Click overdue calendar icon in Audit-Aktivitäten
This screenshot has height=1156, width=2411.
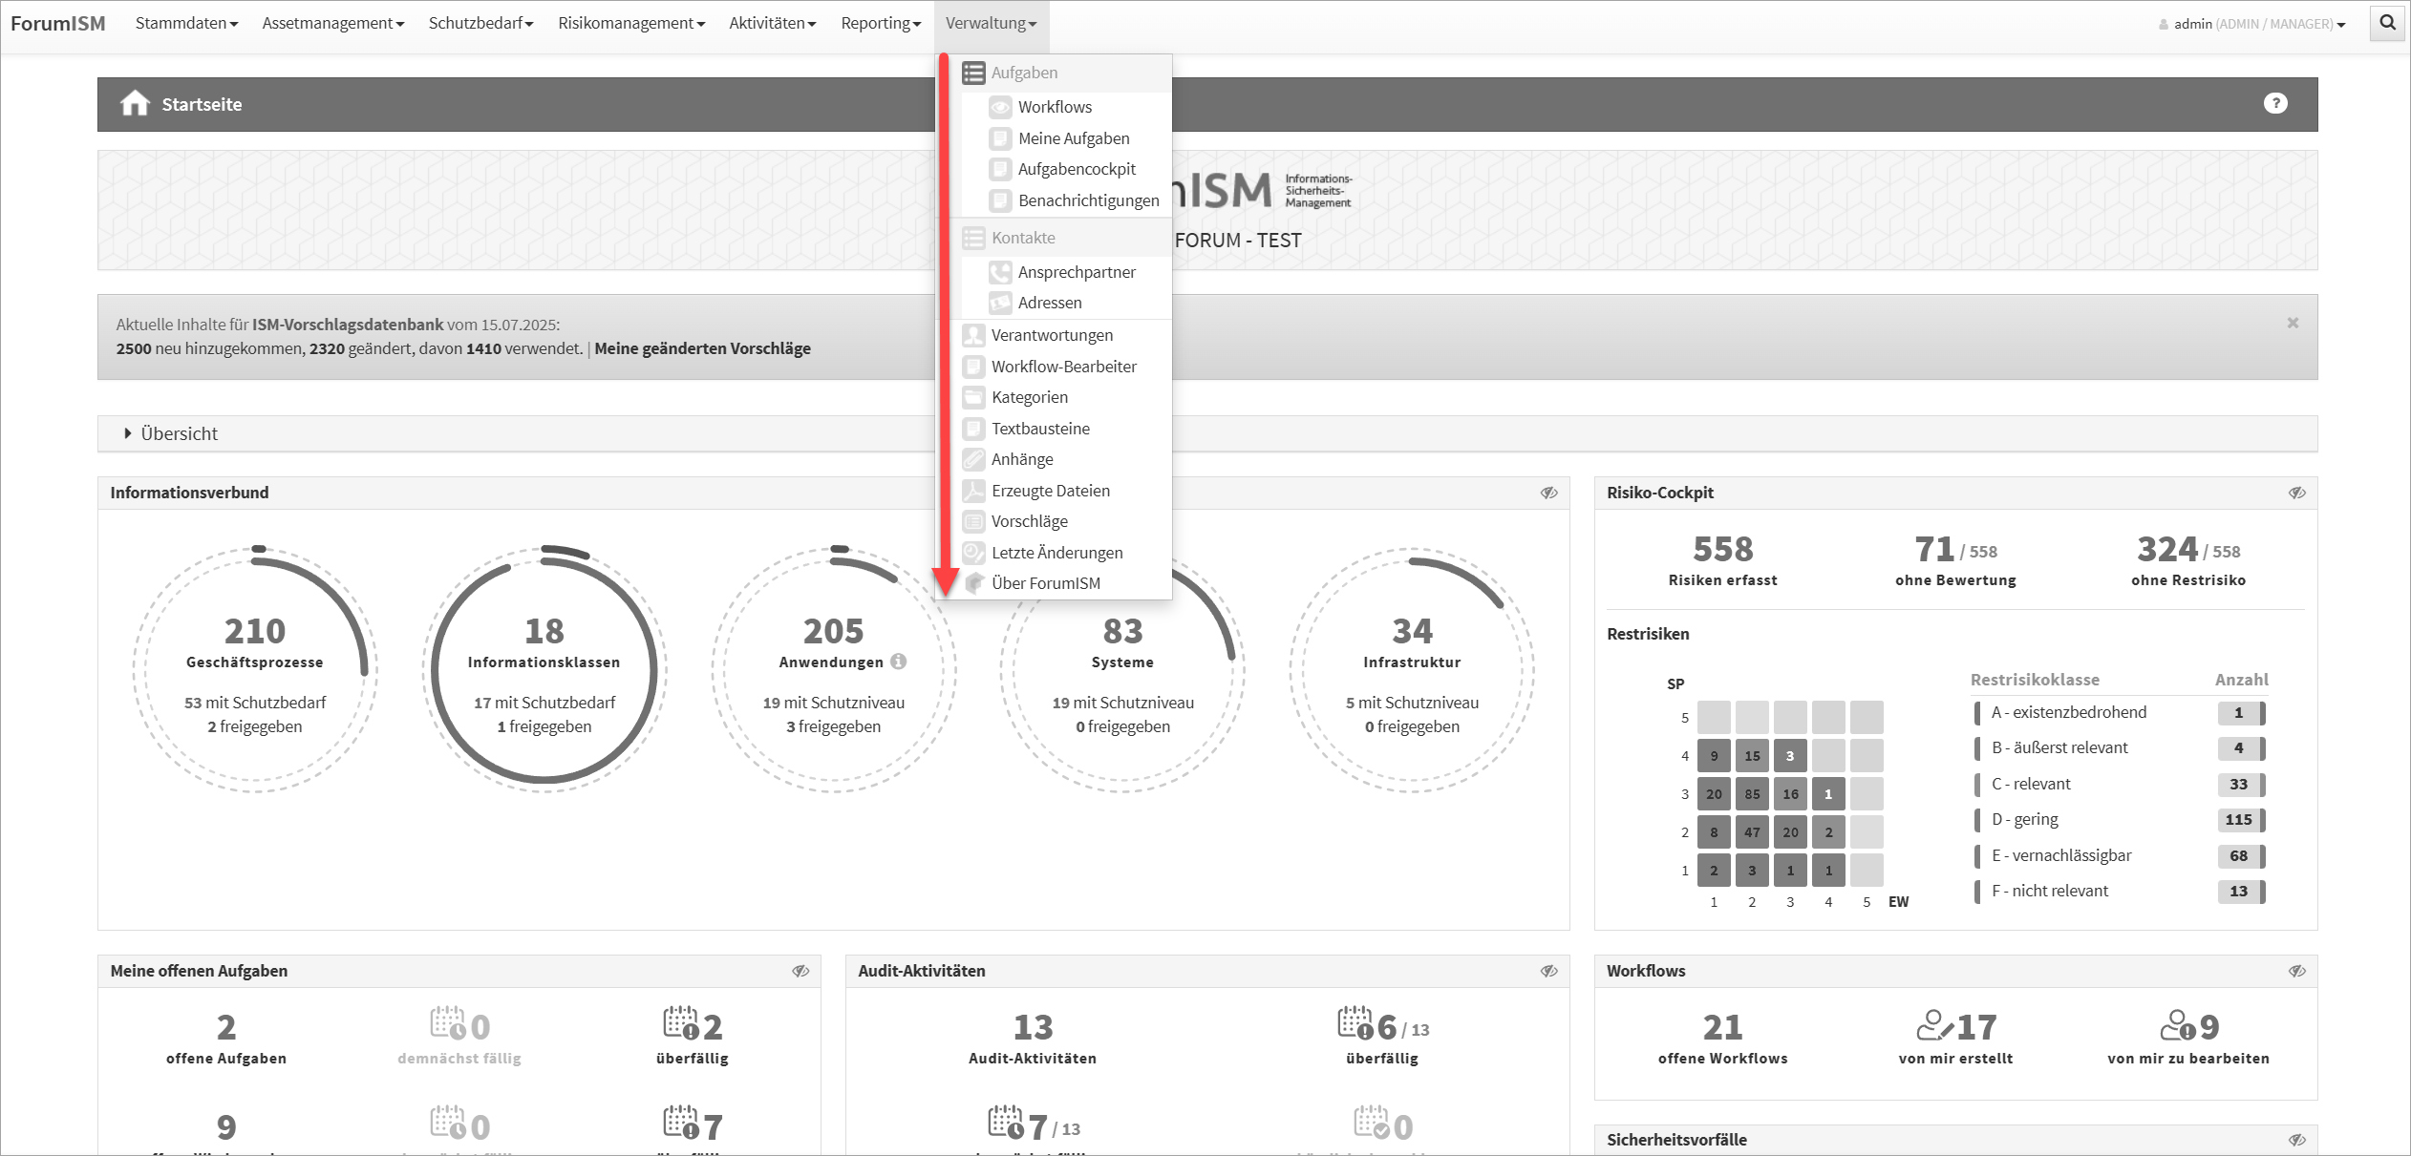[x=1355, y=1023]
